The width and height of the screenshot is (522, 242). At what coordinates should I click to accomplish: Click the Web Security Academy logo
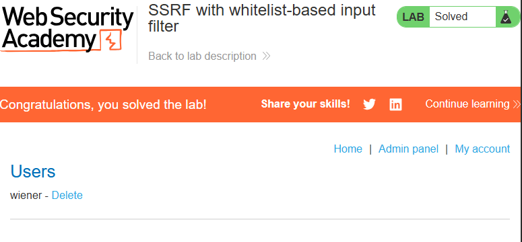67,30
